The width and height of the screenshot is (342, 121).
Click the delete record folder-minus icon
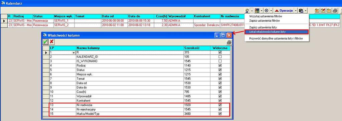(329, 10)
